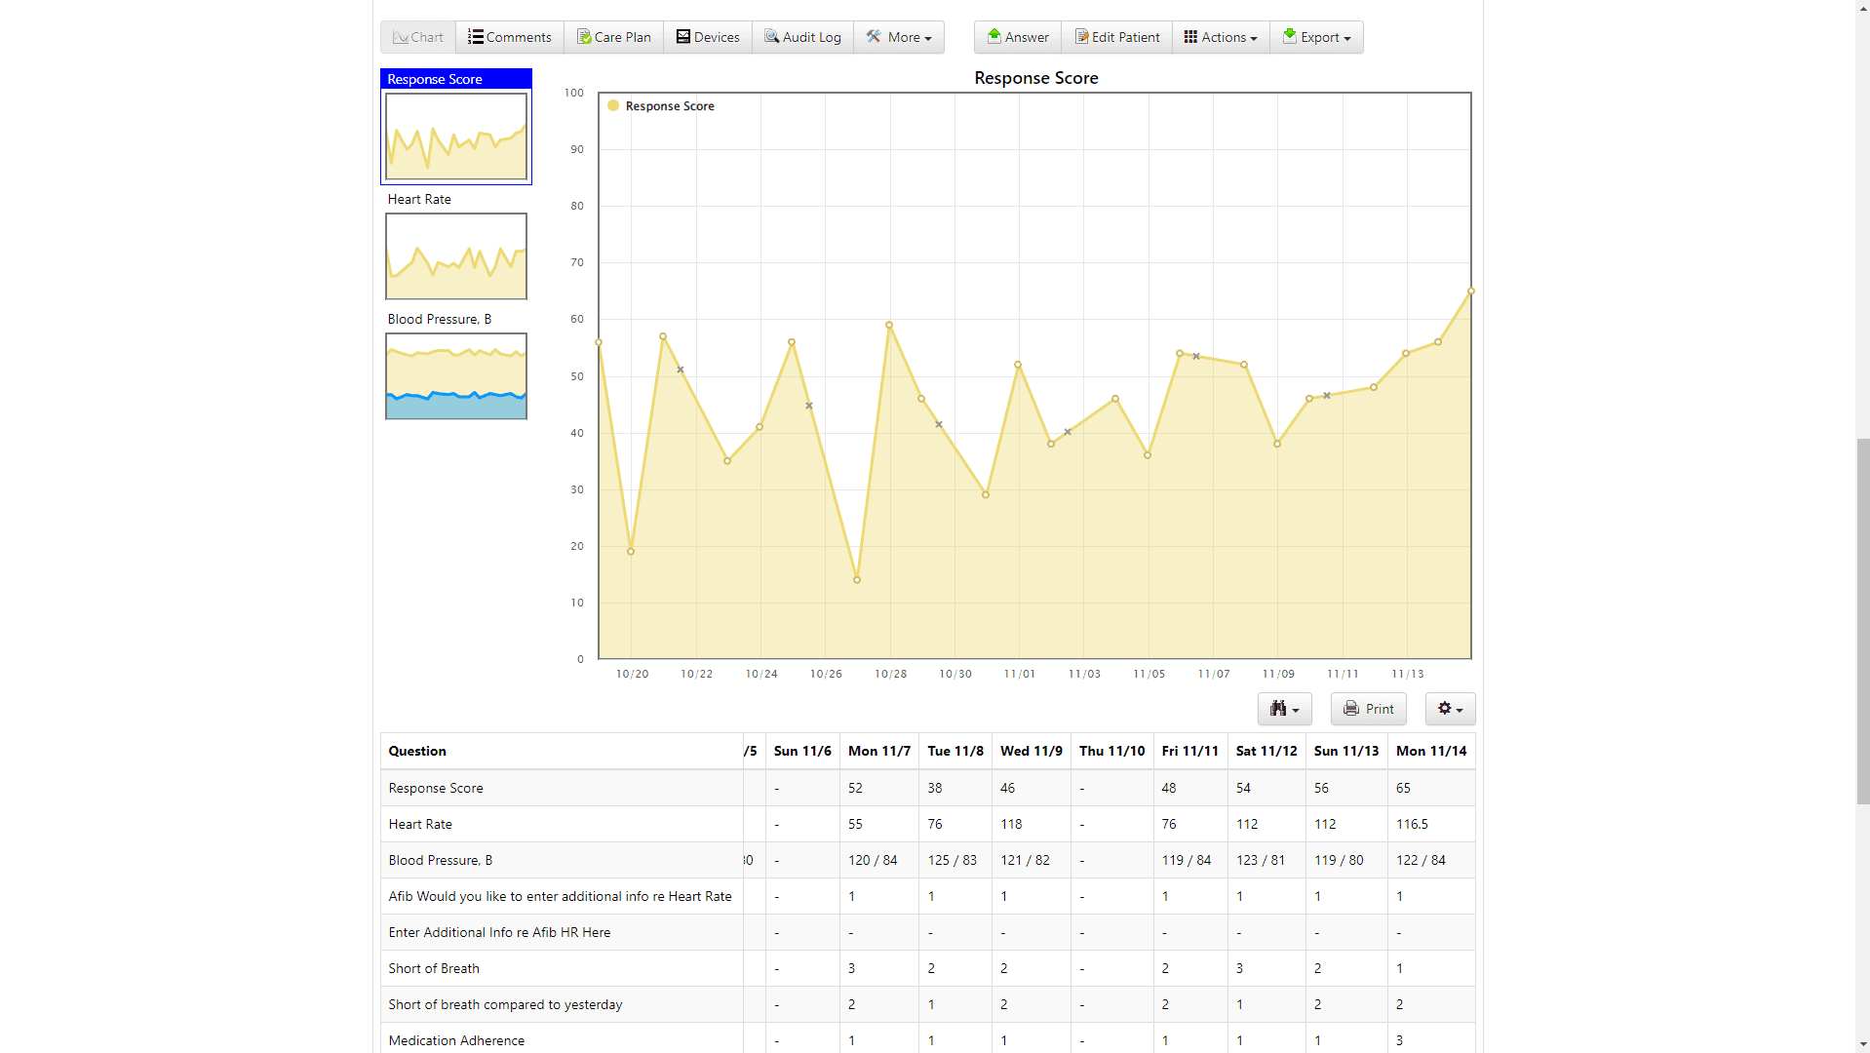The width and height of the screenshot is (1870, 1053).
Task: Click the Edit Patient pencil icon
Action: [1081, 37]
